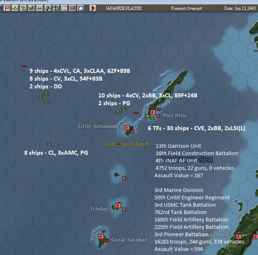Click the road and rail toolbar icon
Image resolution: width=258 pixels, height=255 pixels.
(x=72, y=8)
